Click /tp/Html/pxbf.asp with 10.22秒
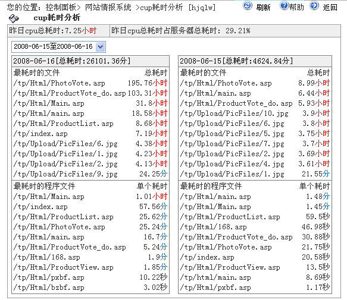The height and width of the screenshot is (300, 347). 90,277
